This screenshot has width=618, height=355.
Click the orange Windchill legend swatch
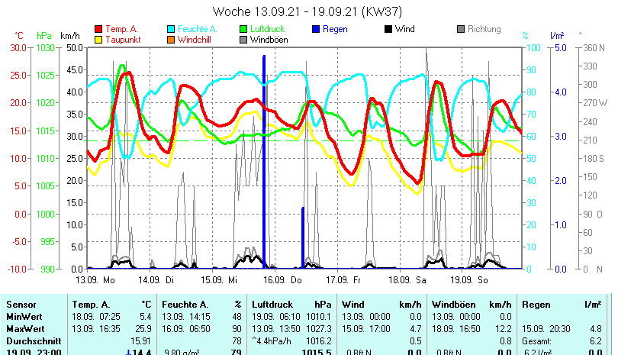coord(171,40)
